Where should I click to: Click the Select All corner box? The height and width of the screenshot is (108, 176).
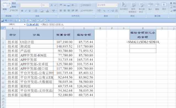(x=3, y=28)
